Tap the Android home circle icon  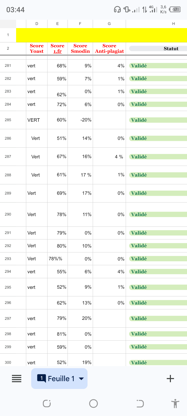(x=94, y=404)
